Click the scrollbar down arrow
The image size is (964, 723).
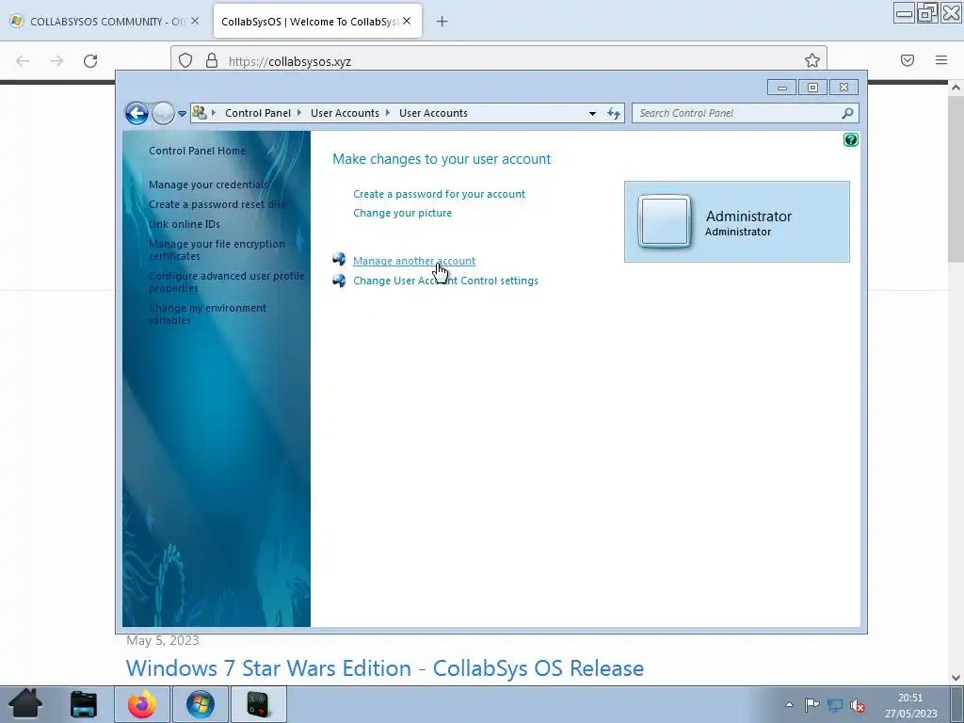956,678
